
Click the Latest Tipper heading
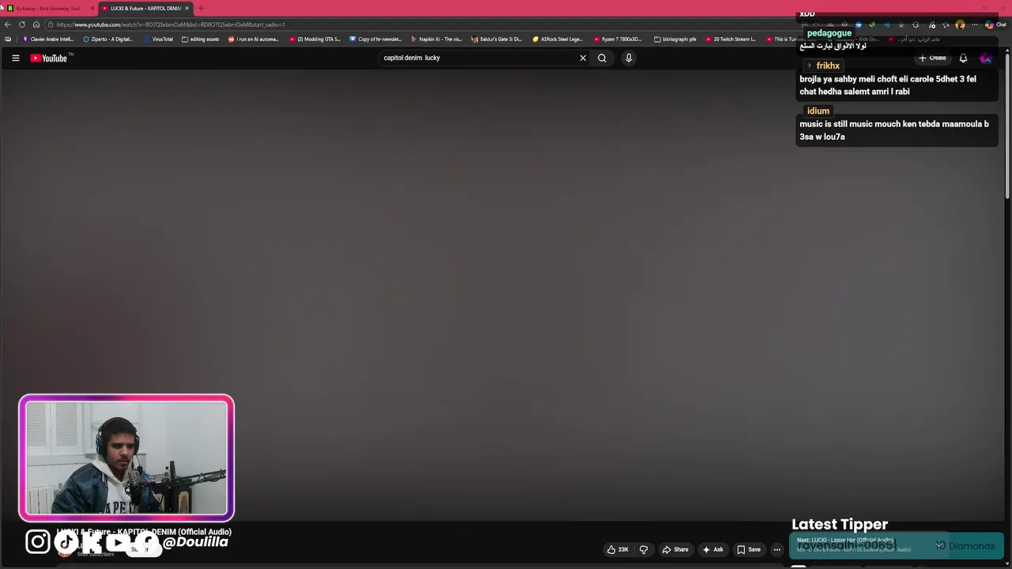click(x=840, y=524)
